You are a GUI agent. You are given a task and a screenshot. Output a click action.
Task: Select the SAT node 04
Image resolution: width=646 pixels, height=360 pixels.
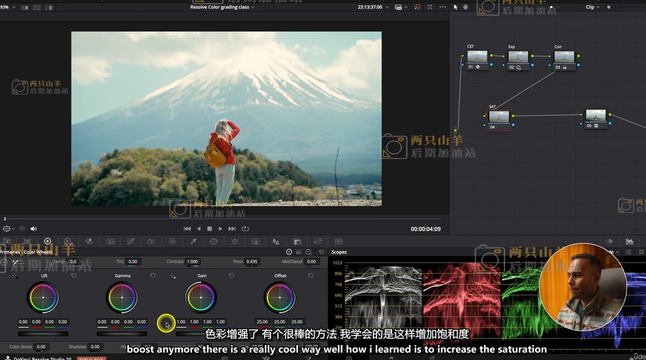pyautogui.click(x=499, y=117)
